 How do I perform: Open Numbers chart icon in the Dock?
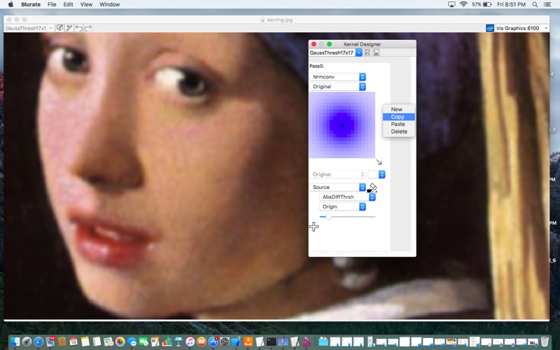[167, 342]
